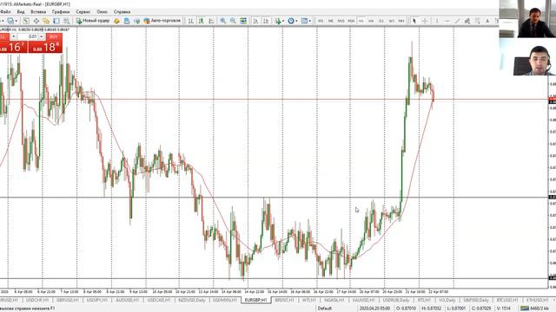The width and height of the screenshot is (556, 312).
Task: Click the Zoom Out magnifier
Action: (x=233, y=21)
